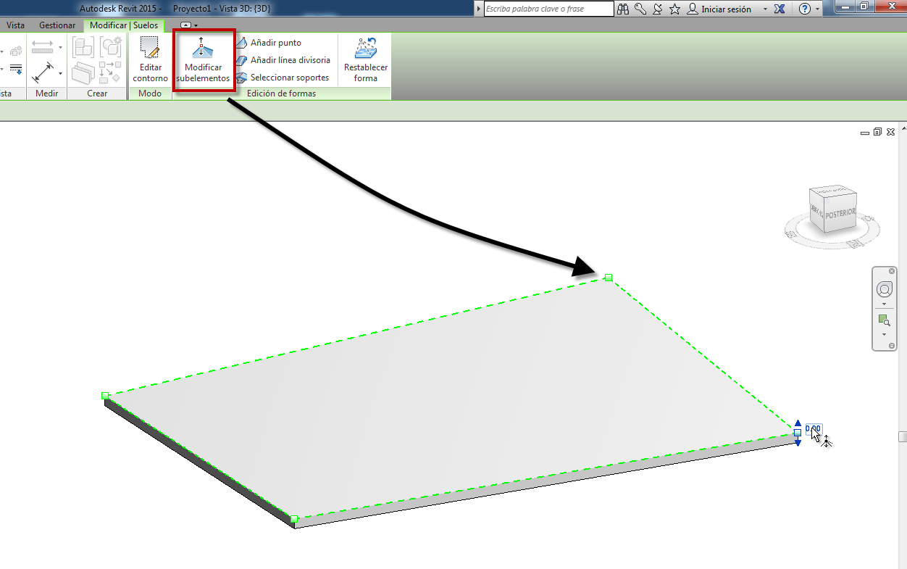907x569 pixels.
Task: Expand the Iniciar sesión dropdown arrow
Action: (x=765, y=9)
